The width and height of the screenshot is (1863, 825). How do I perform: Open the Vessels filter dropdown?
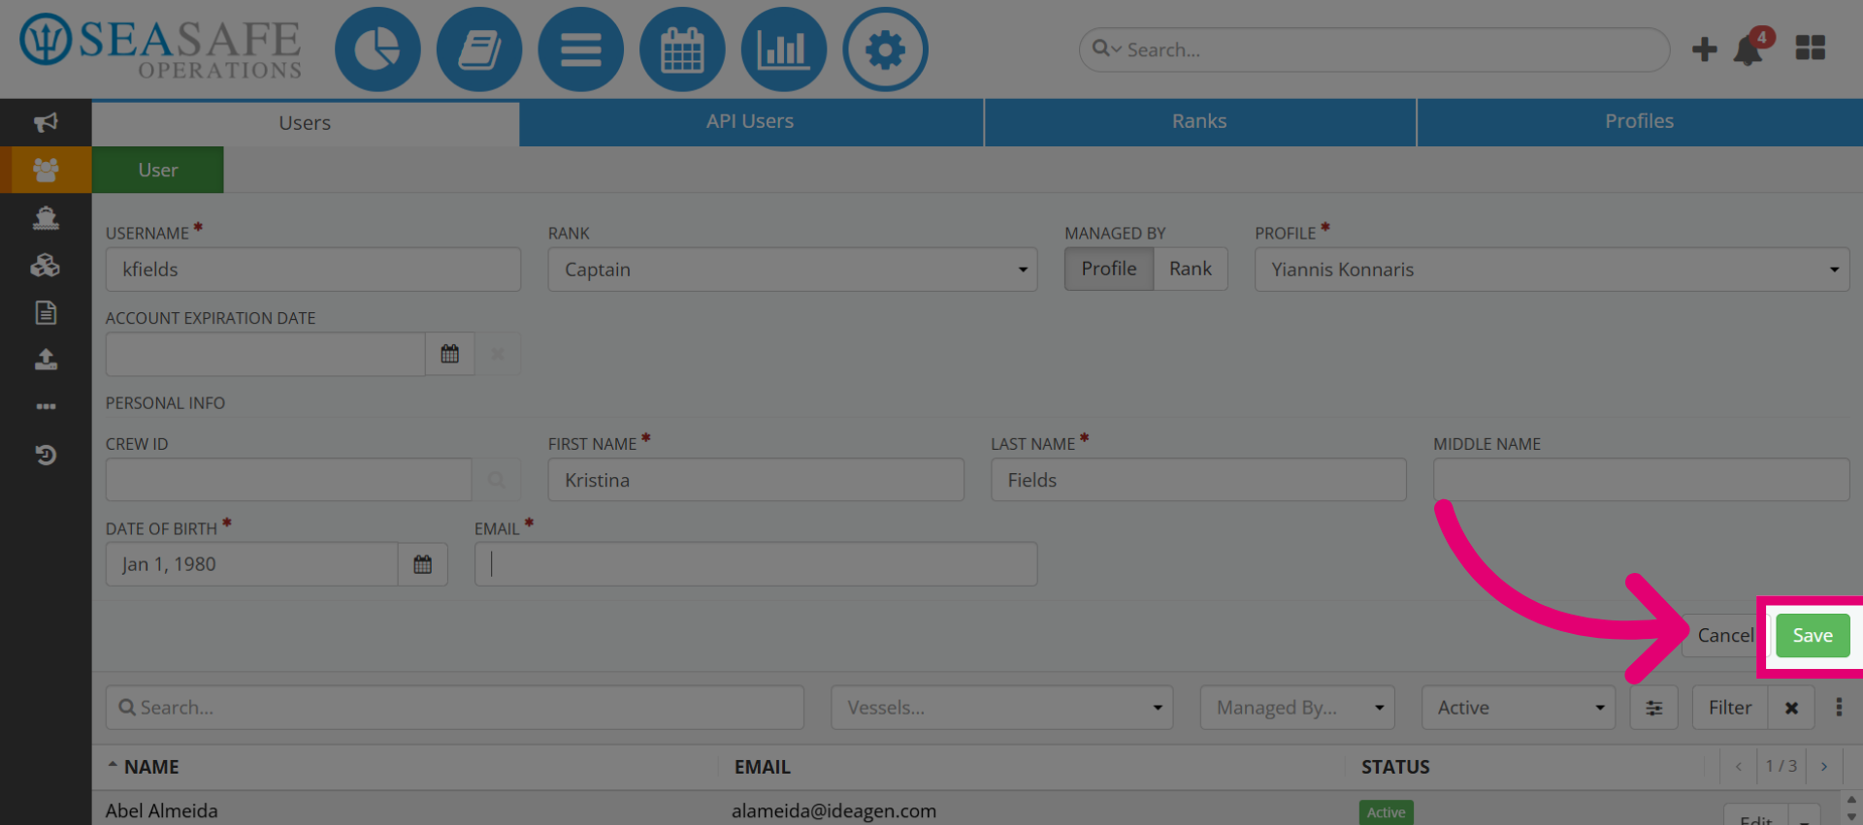point(1001,708)
